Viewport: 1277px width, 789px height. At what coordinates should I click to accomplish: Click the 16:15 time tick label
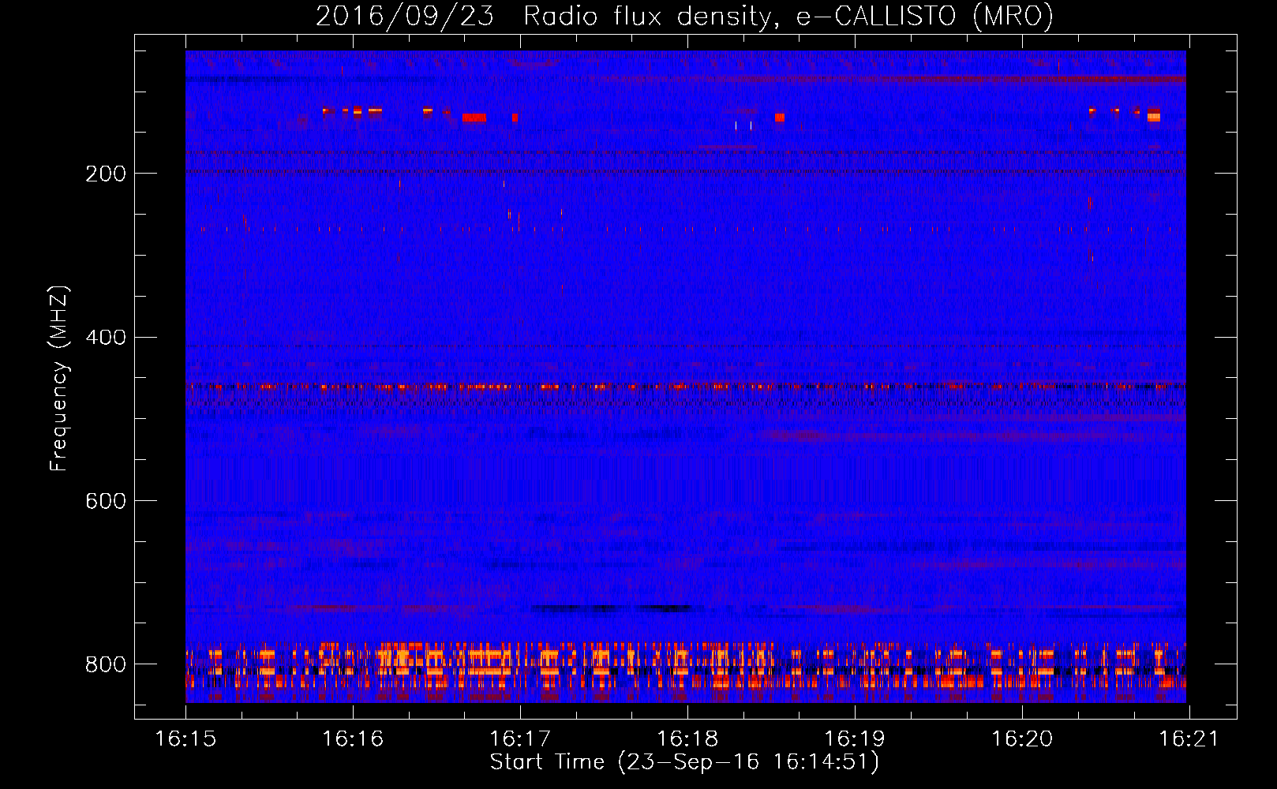[x=185, y=739]
